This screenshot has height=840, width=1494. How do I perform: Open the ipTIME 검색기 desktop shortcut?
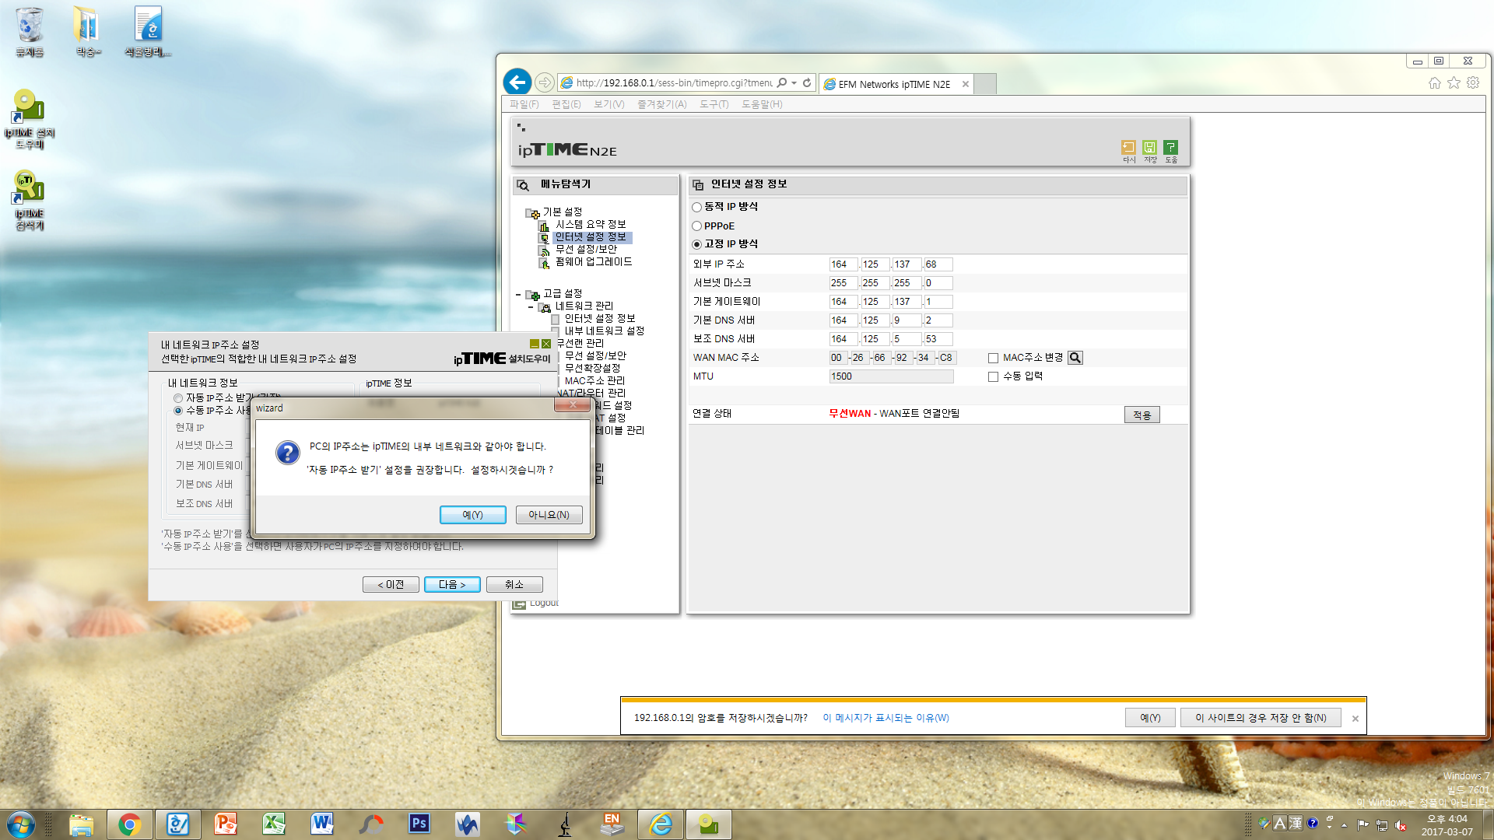(29, 201)
